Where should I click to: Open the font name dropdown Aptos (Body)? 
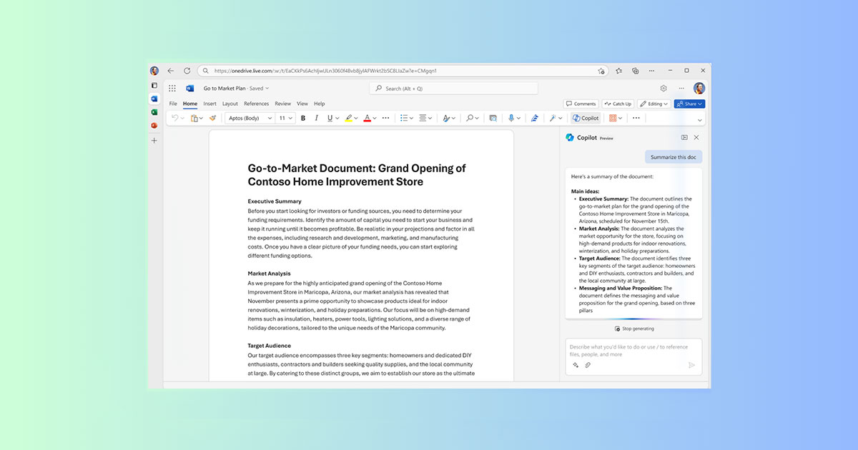coord(250,118)
